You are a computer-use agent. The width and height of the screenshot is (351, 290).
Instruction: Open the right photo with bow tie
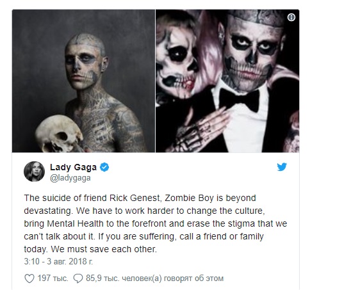click(x=227, y=81)
